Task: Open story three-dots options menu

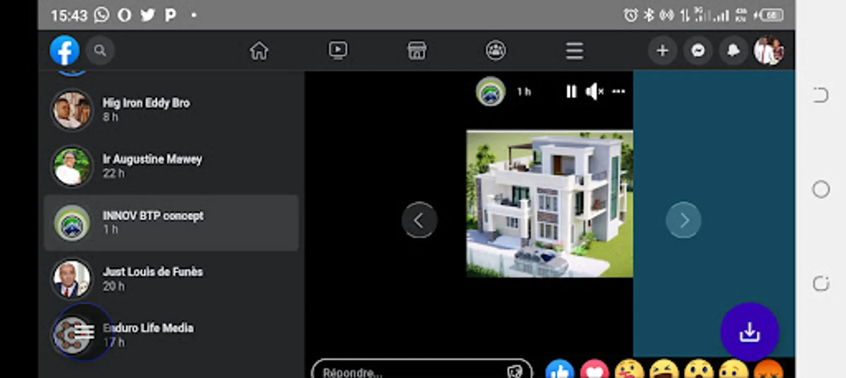Action: click(x=618, y=91)
